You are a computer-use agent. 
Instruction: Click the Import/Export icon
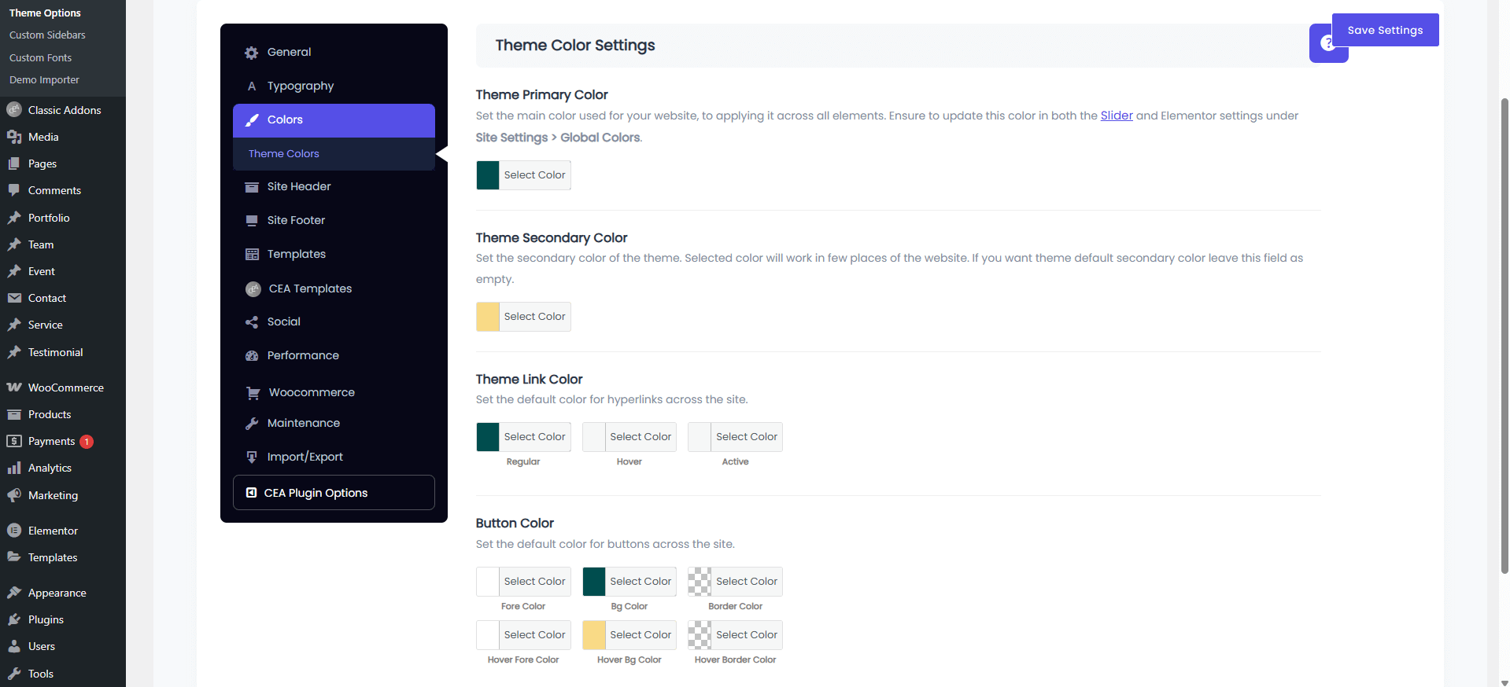[x=252, y=457]
